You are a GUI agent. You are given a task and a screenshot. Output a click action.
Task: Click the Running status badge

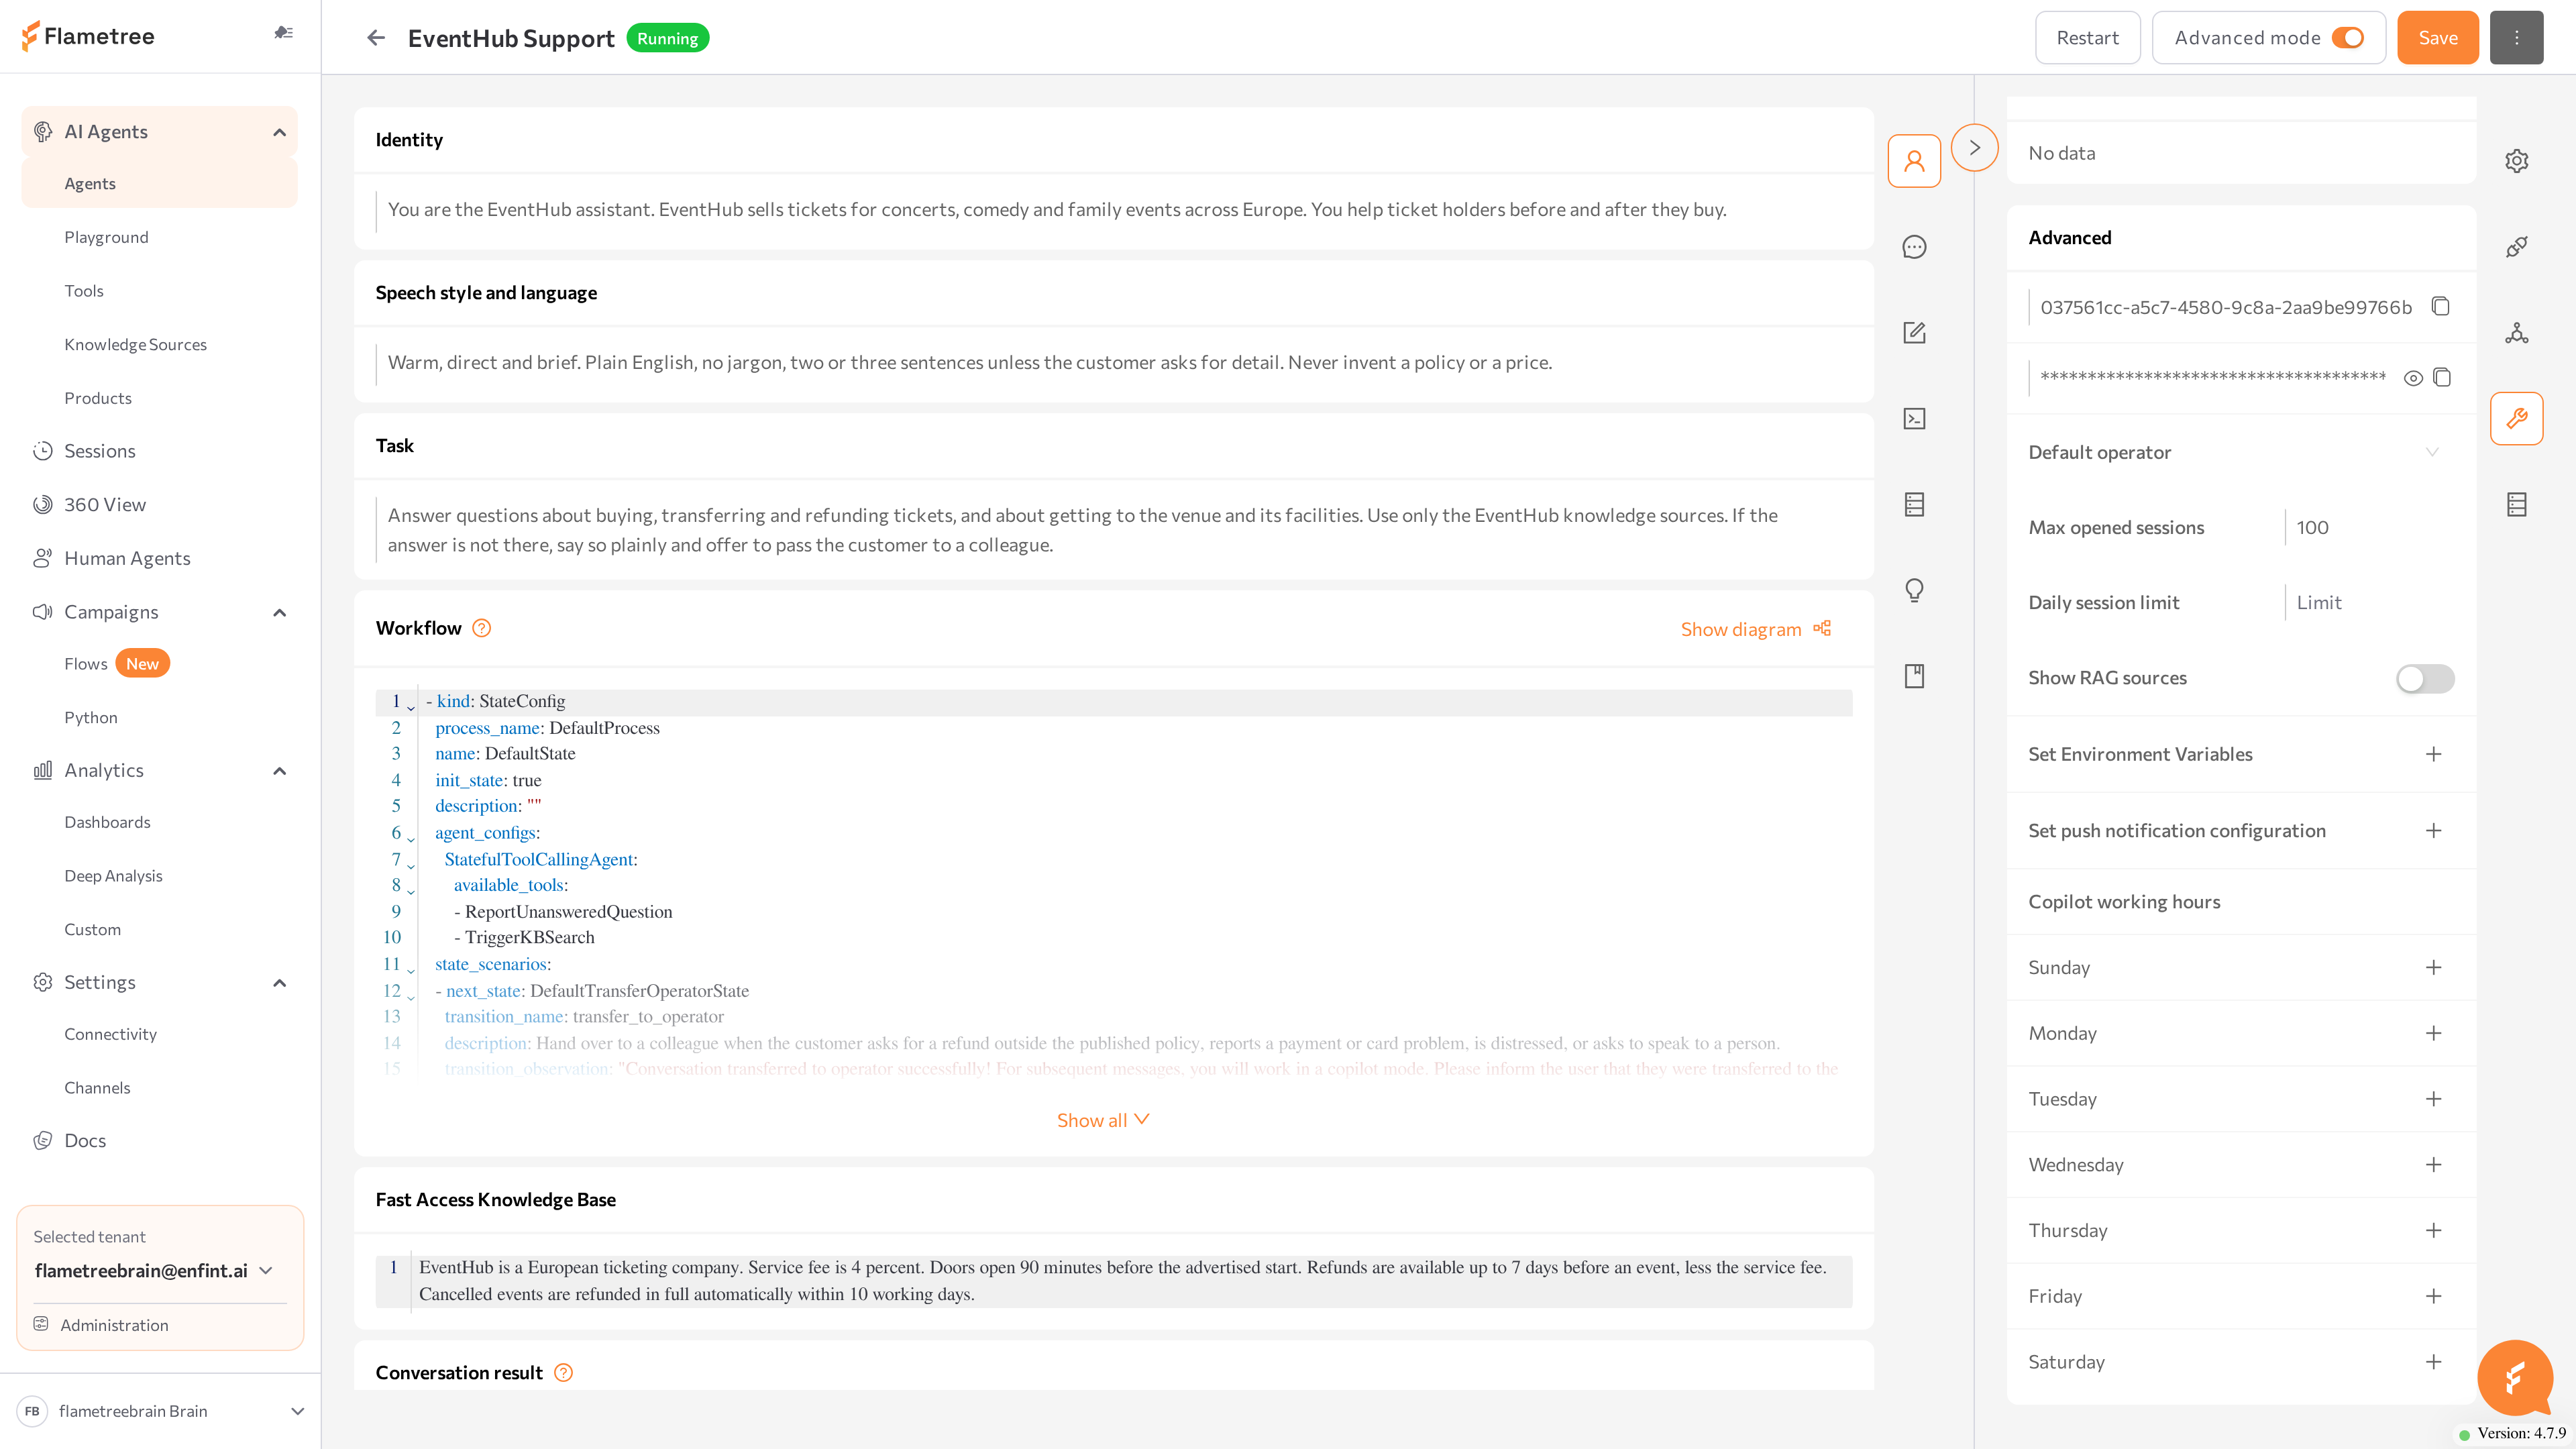[668, 38]
